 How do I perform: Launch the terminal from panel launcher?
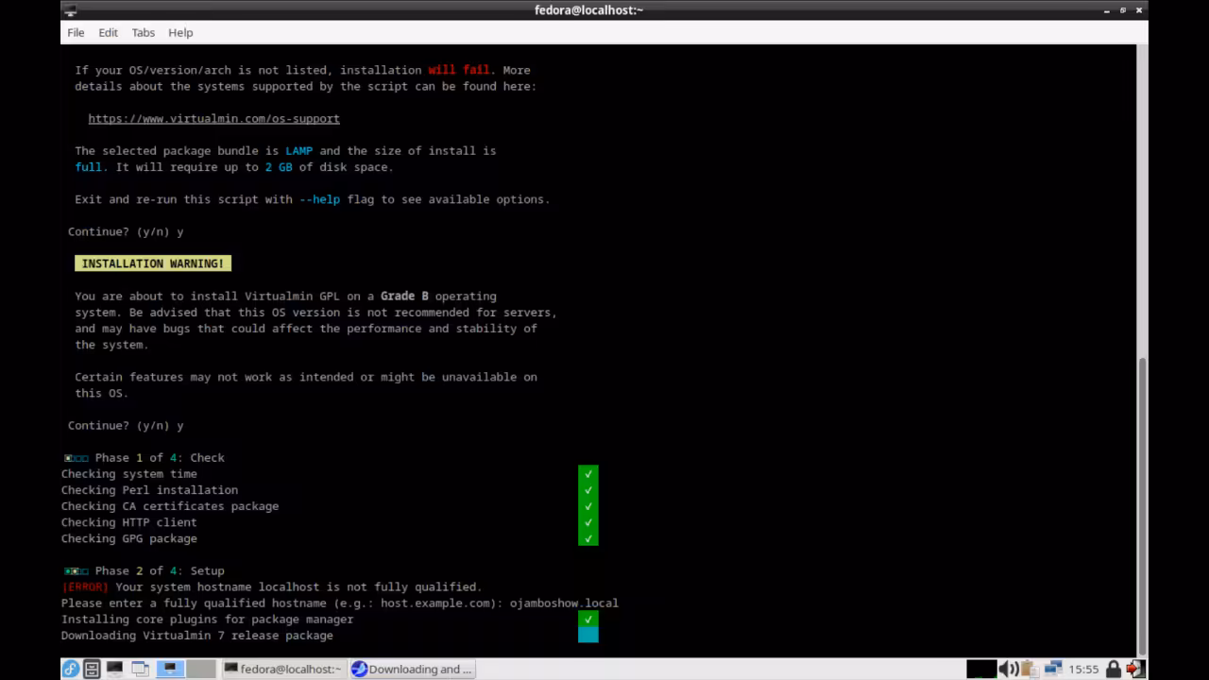coord(114,669)
